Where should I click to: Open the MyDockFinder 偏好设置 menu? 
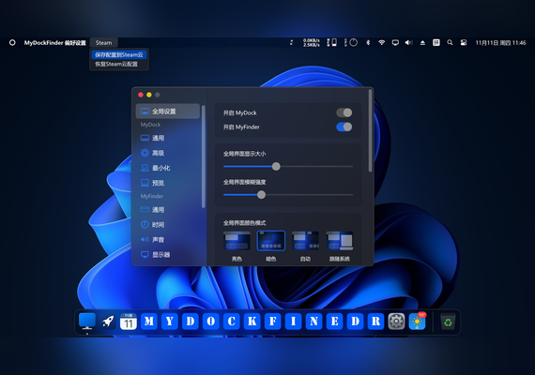(x=55, y=42)
